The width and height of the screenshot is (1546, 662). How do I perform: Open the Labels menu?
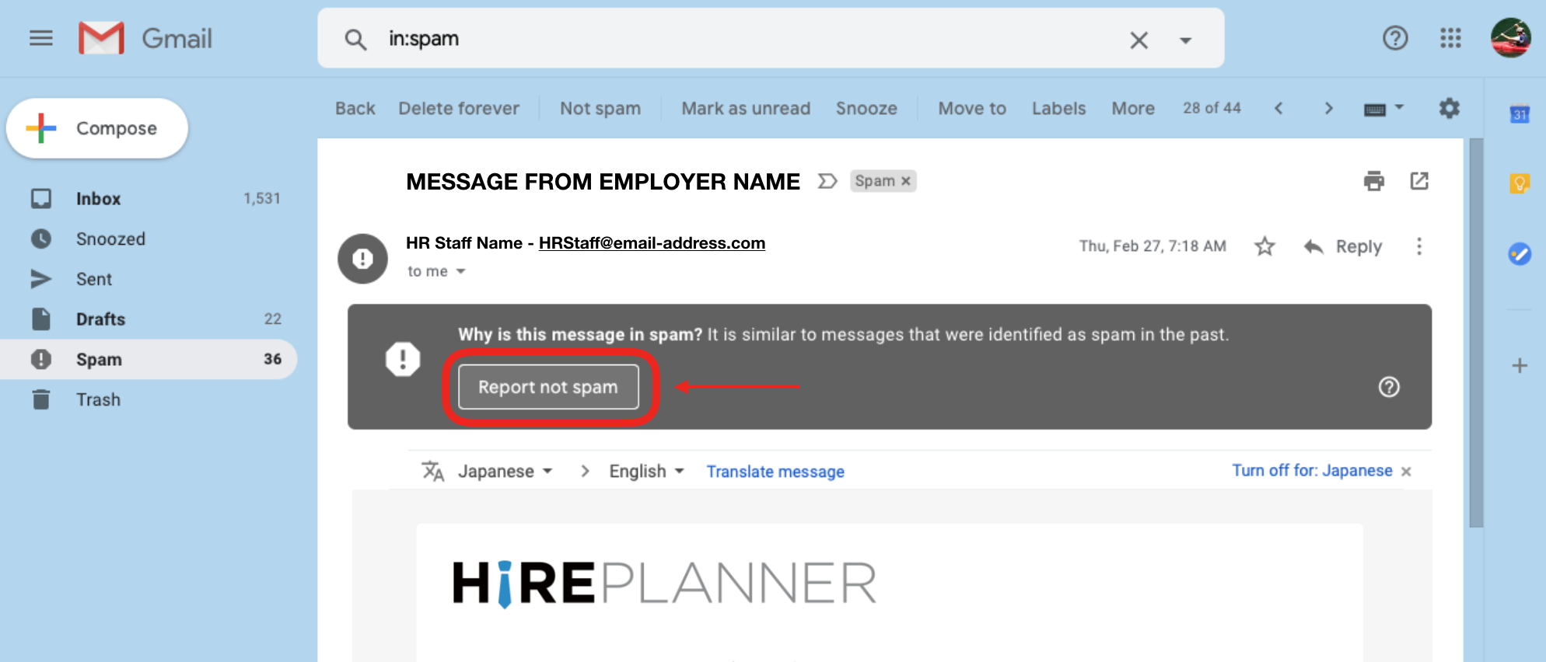point(1058,108)
